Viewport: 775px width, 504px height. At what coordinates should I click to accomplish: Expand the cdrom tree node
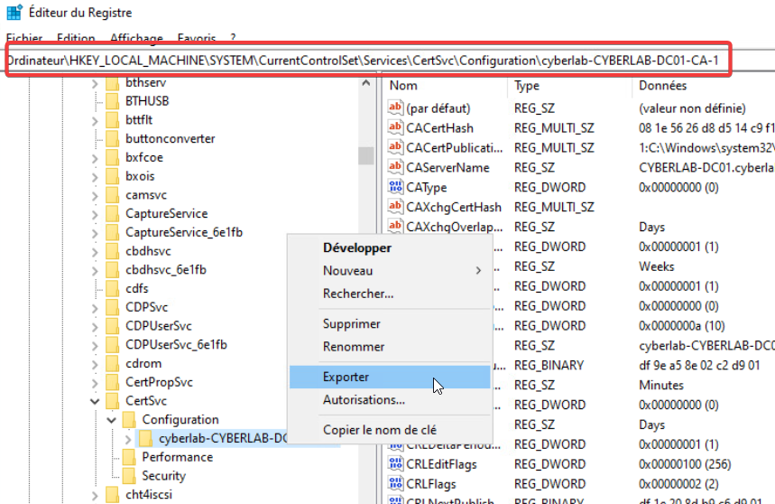(x=96, y=363)
